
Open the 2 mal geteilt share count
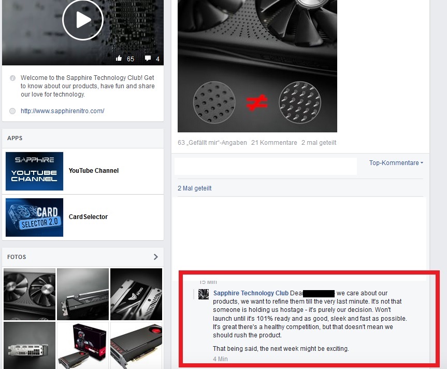(x=319, y=143)
